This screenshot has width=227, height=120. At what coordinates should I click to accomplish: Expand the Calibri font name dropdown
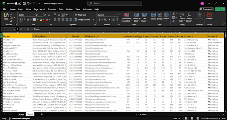click(x=35, y=15)
